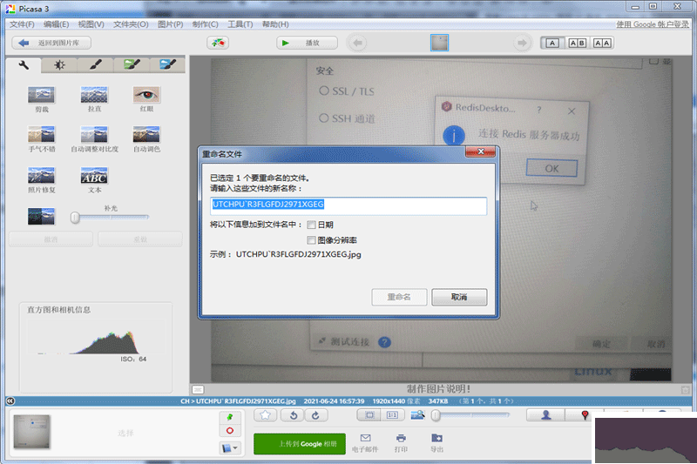Open the 图片(P) menu
The width and height of the screenshot is (697, 464).
(x=170, y=24)
